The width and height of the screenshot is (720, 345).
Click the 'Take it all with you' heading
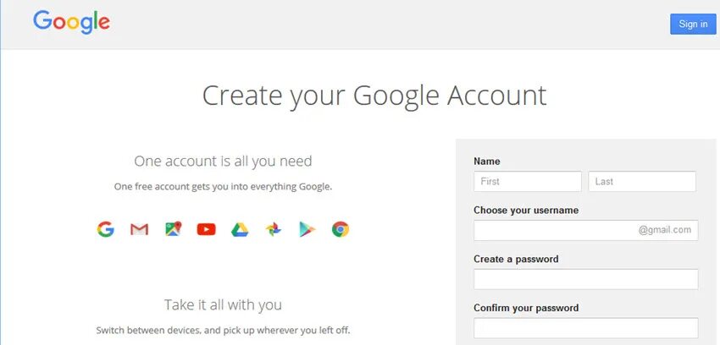(x=223, y=304)
